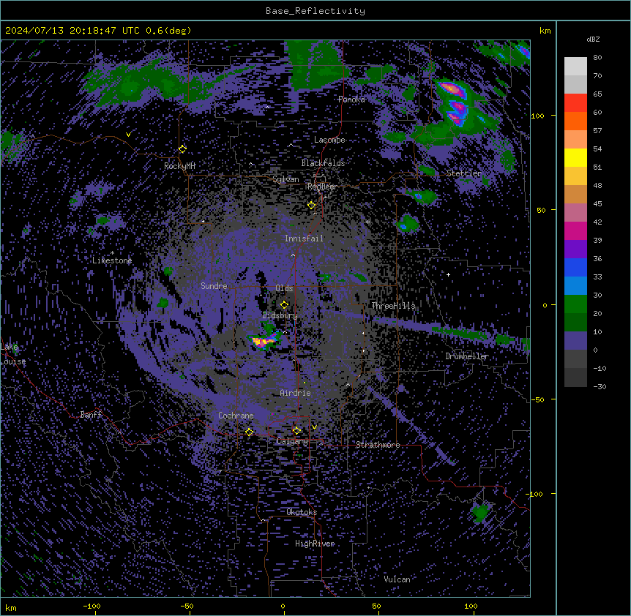This screenshot has height=616, width=631.
Task: Click the Base_Reflectivity title
Action: tap(315, 11)
